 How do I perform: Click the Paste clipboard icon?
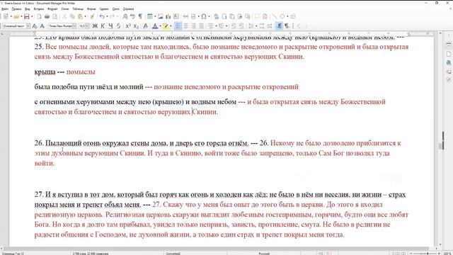(81, 16)
